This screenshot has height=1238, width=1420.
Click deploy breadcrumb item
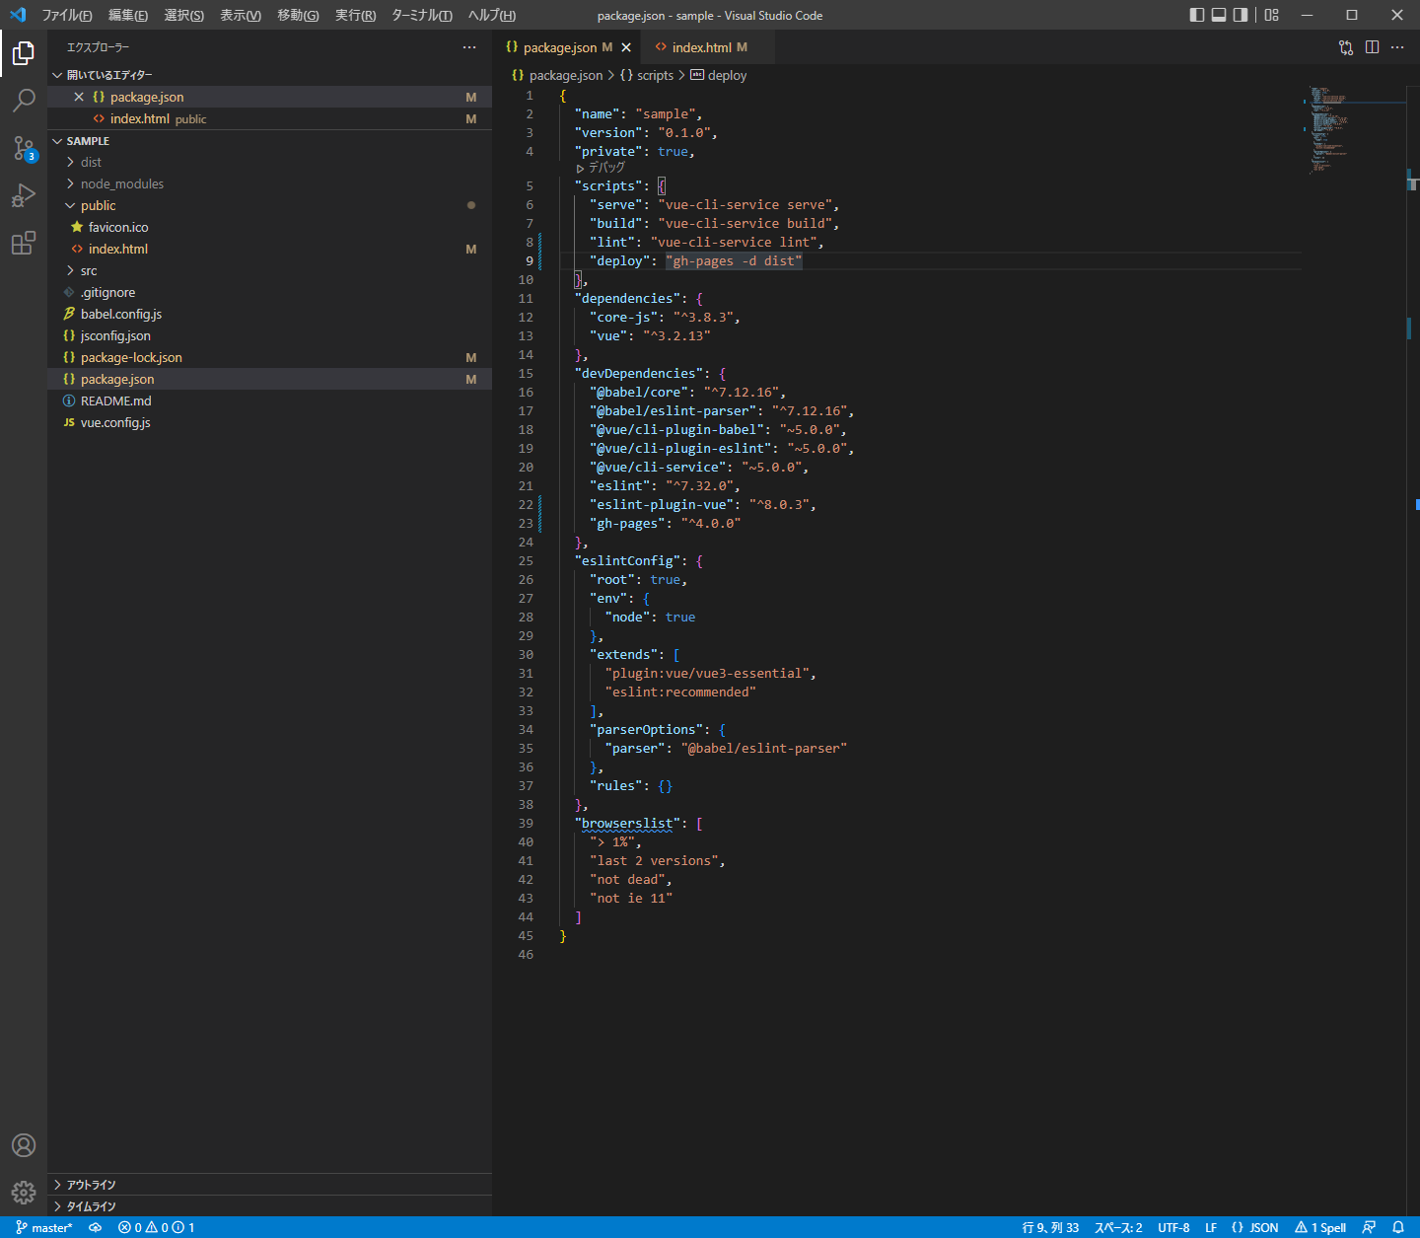[x=719, y=75]
